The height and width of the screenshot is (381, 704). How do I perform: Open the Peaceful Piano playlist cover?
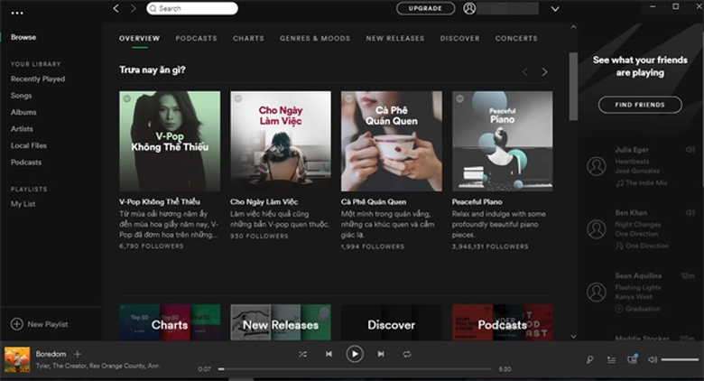click(502, 141)
